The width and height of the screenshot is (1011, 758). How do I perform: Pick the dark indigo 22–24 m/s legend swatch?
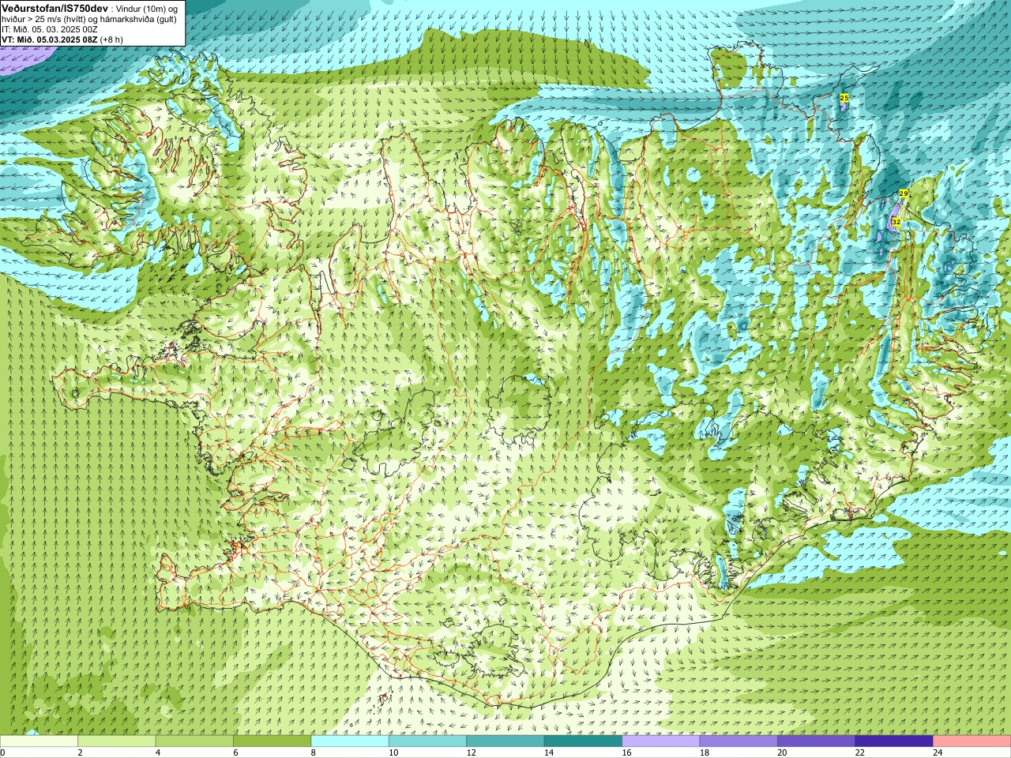894,742
